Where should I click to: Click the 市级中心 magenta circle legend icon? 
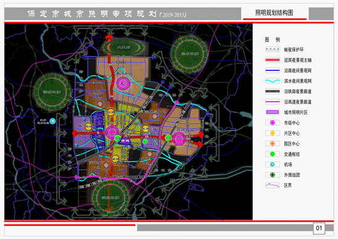click(x=273, y=123)
